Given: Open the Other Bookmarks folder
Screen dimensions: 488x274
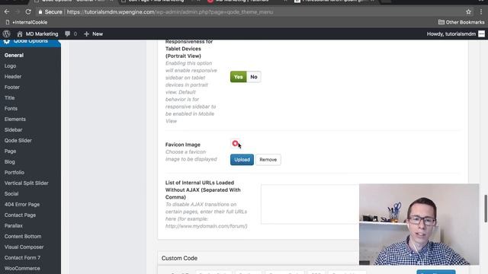Looking at the screenshot, I should tap(461, 22).
